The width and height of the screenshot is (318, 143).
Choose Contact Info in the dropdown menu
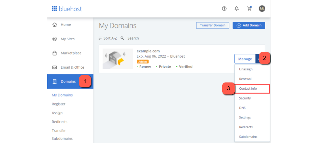coord(252,89)
